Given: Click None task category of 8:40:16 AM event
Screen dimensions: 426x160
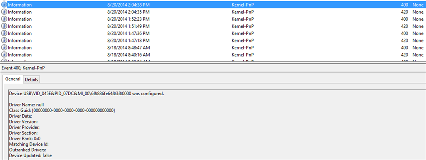Looking at the screenshot, I should coord(418,54).
